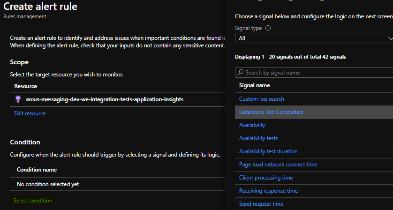Select the Availability test duration signal
Viewport: 393px width, 210px height.
[268, 151]
